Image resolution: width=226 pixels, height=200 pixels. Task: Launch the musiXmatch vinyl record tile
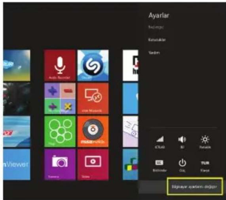pos(93,132)
